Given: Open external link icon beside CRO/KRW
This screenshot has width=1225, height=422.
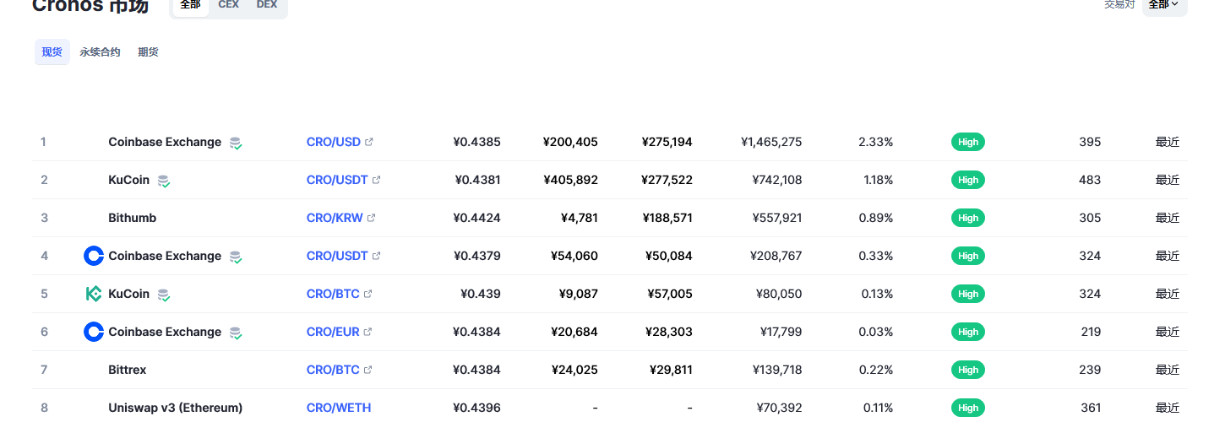Looking at the screenshot, I should pos(371,218).
